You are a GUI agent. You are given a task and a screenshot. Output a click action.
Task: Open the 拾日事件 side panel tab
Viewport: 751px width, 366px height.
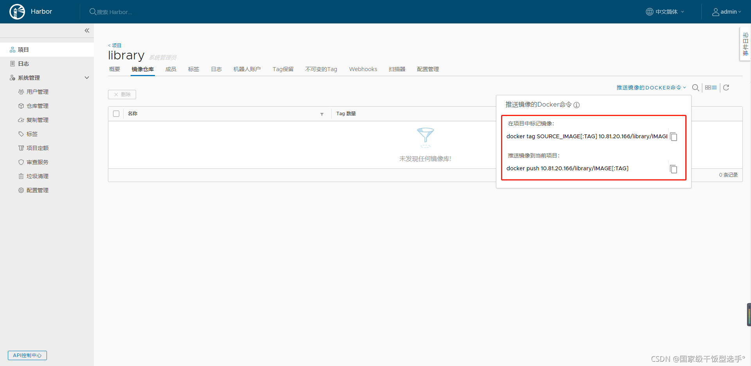(x=745, y=44)
